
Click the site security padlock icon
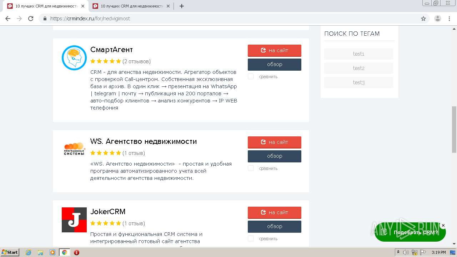pos(45,19)
